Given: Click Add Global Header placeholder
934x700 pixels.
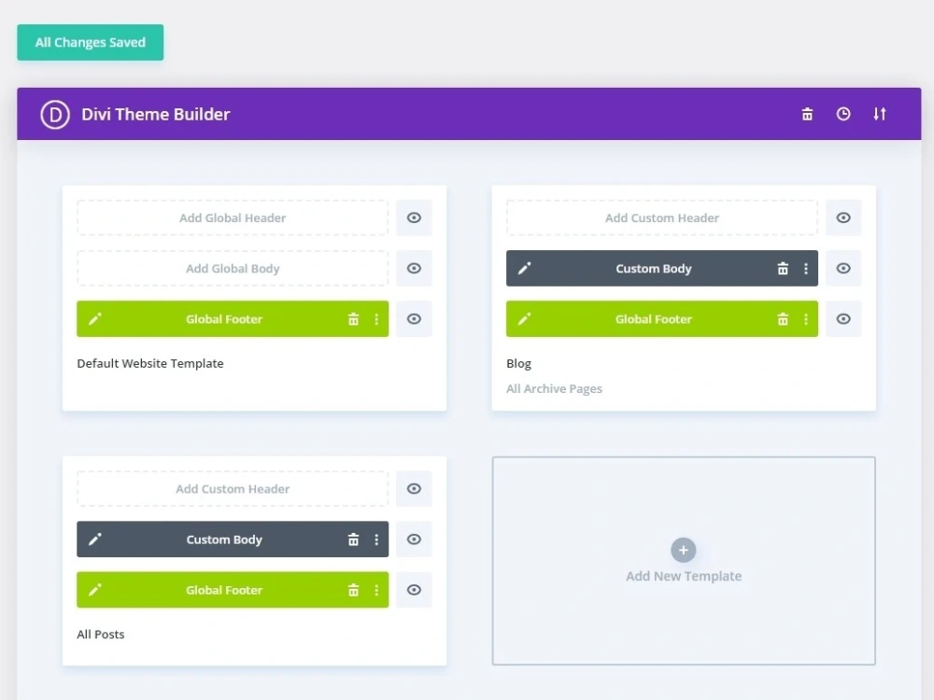Looking at the screenshot, I should tap(233, 217).
